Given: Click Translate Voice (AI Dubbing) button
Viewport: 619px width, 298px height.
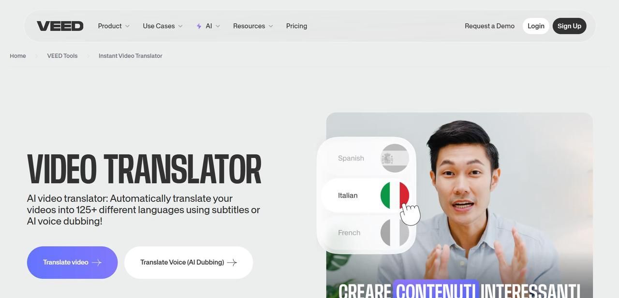Looking at the screenshot, I should click(x=189, y=263).
